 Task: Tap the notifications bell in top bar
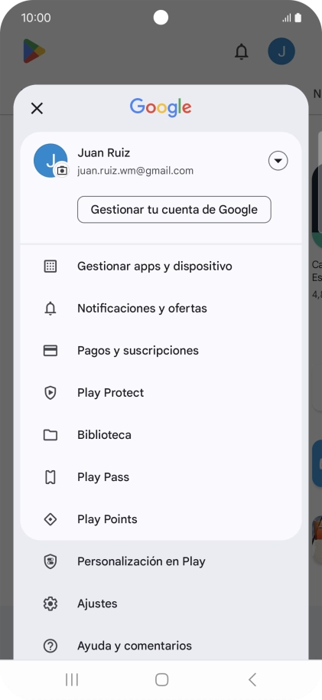[x=241, y=52]
